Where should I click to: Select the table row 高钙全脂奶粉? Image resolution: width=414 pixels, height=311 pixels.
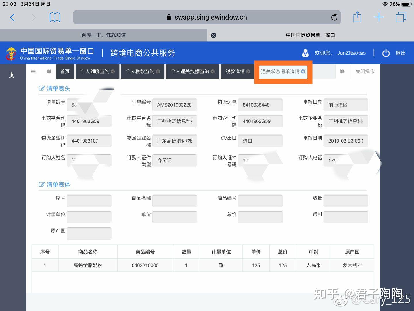(203, 265)
